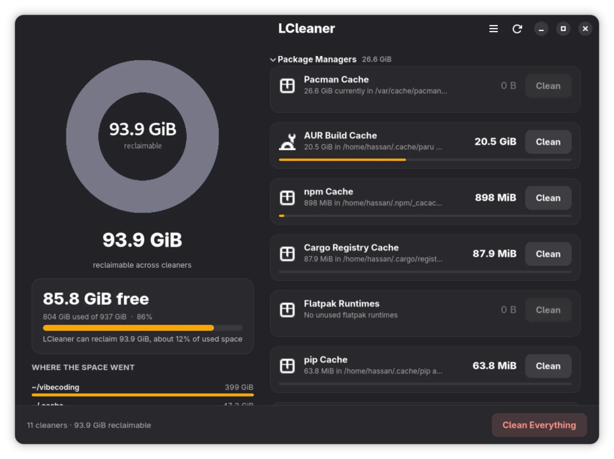Image resolution: width=614 pixels, height=459 pixels.
Task: Click the 898 MiB size value
Action: pyautogui.click(x=495, y=198)
